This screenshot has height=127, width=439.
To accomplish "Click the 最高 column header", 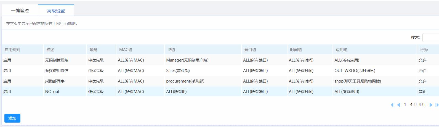I will tap(94, 50).
